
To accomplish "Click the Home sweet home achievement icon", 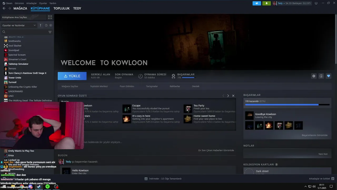I will click(x=188, y=119).
